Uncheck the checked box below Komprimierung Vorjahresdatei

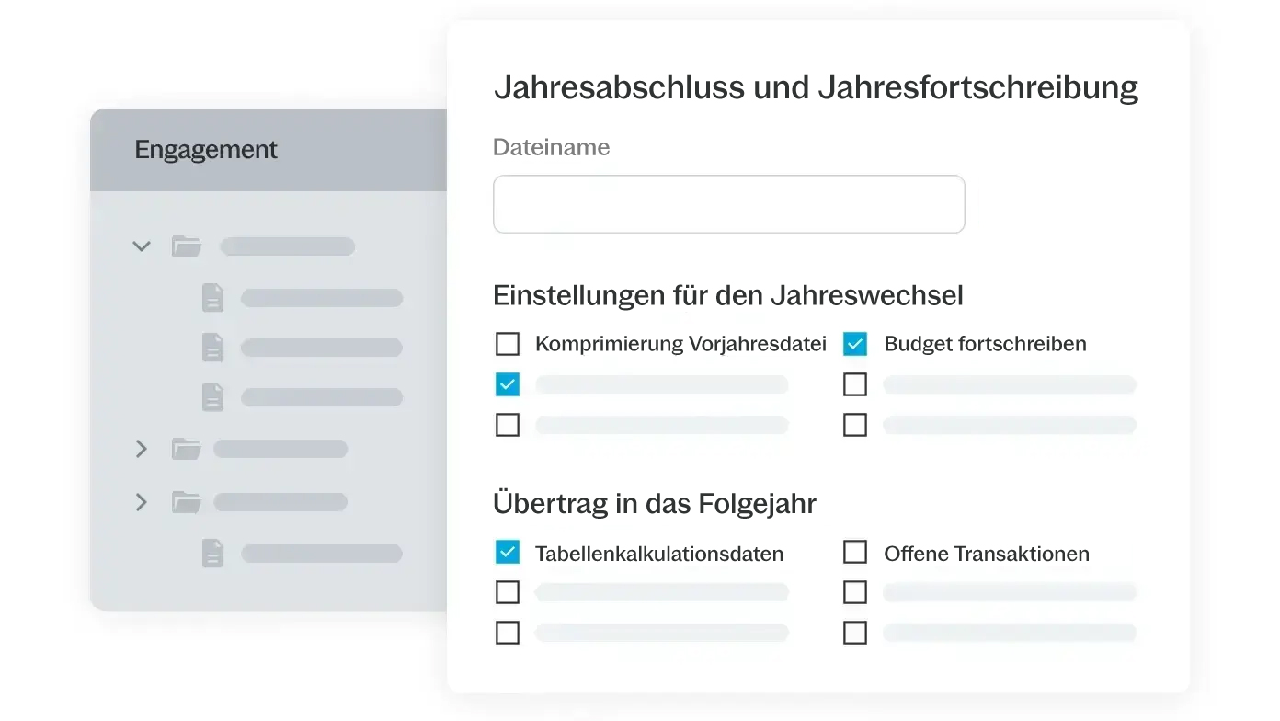coord(508,384)
